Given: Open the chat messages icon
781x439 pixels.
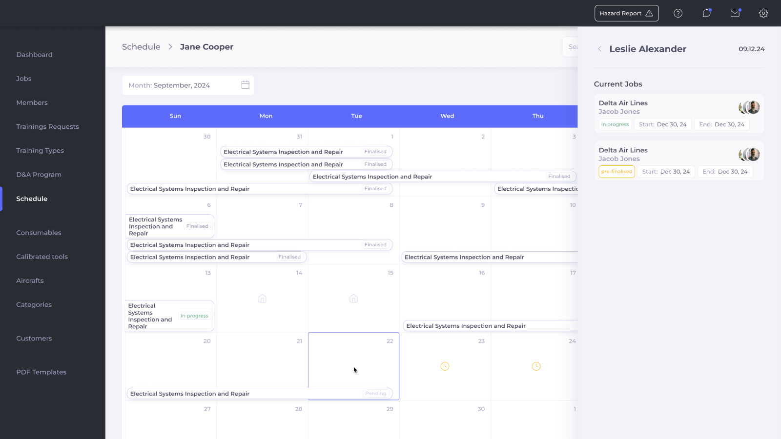Looking at the screenshot, I should (x=706, y=13).
